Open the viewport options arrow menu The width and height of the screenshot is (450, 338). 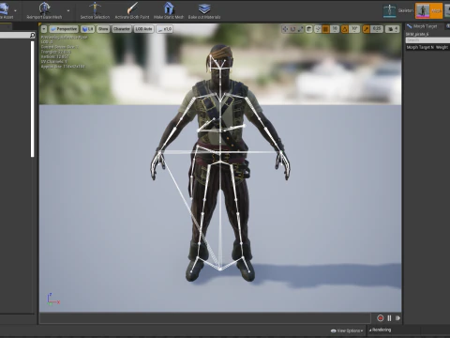(44, 29)
